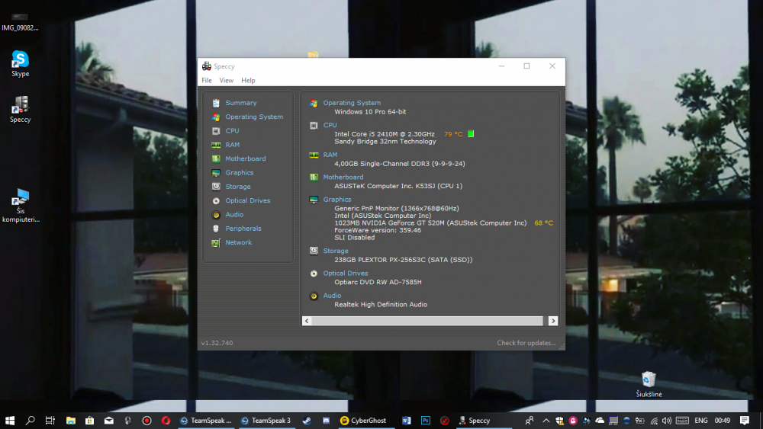Click the Windows 10 Pro 64-bit text
Image resolution: width=763 pixels, height=429 pixels.
pos(370,112)
